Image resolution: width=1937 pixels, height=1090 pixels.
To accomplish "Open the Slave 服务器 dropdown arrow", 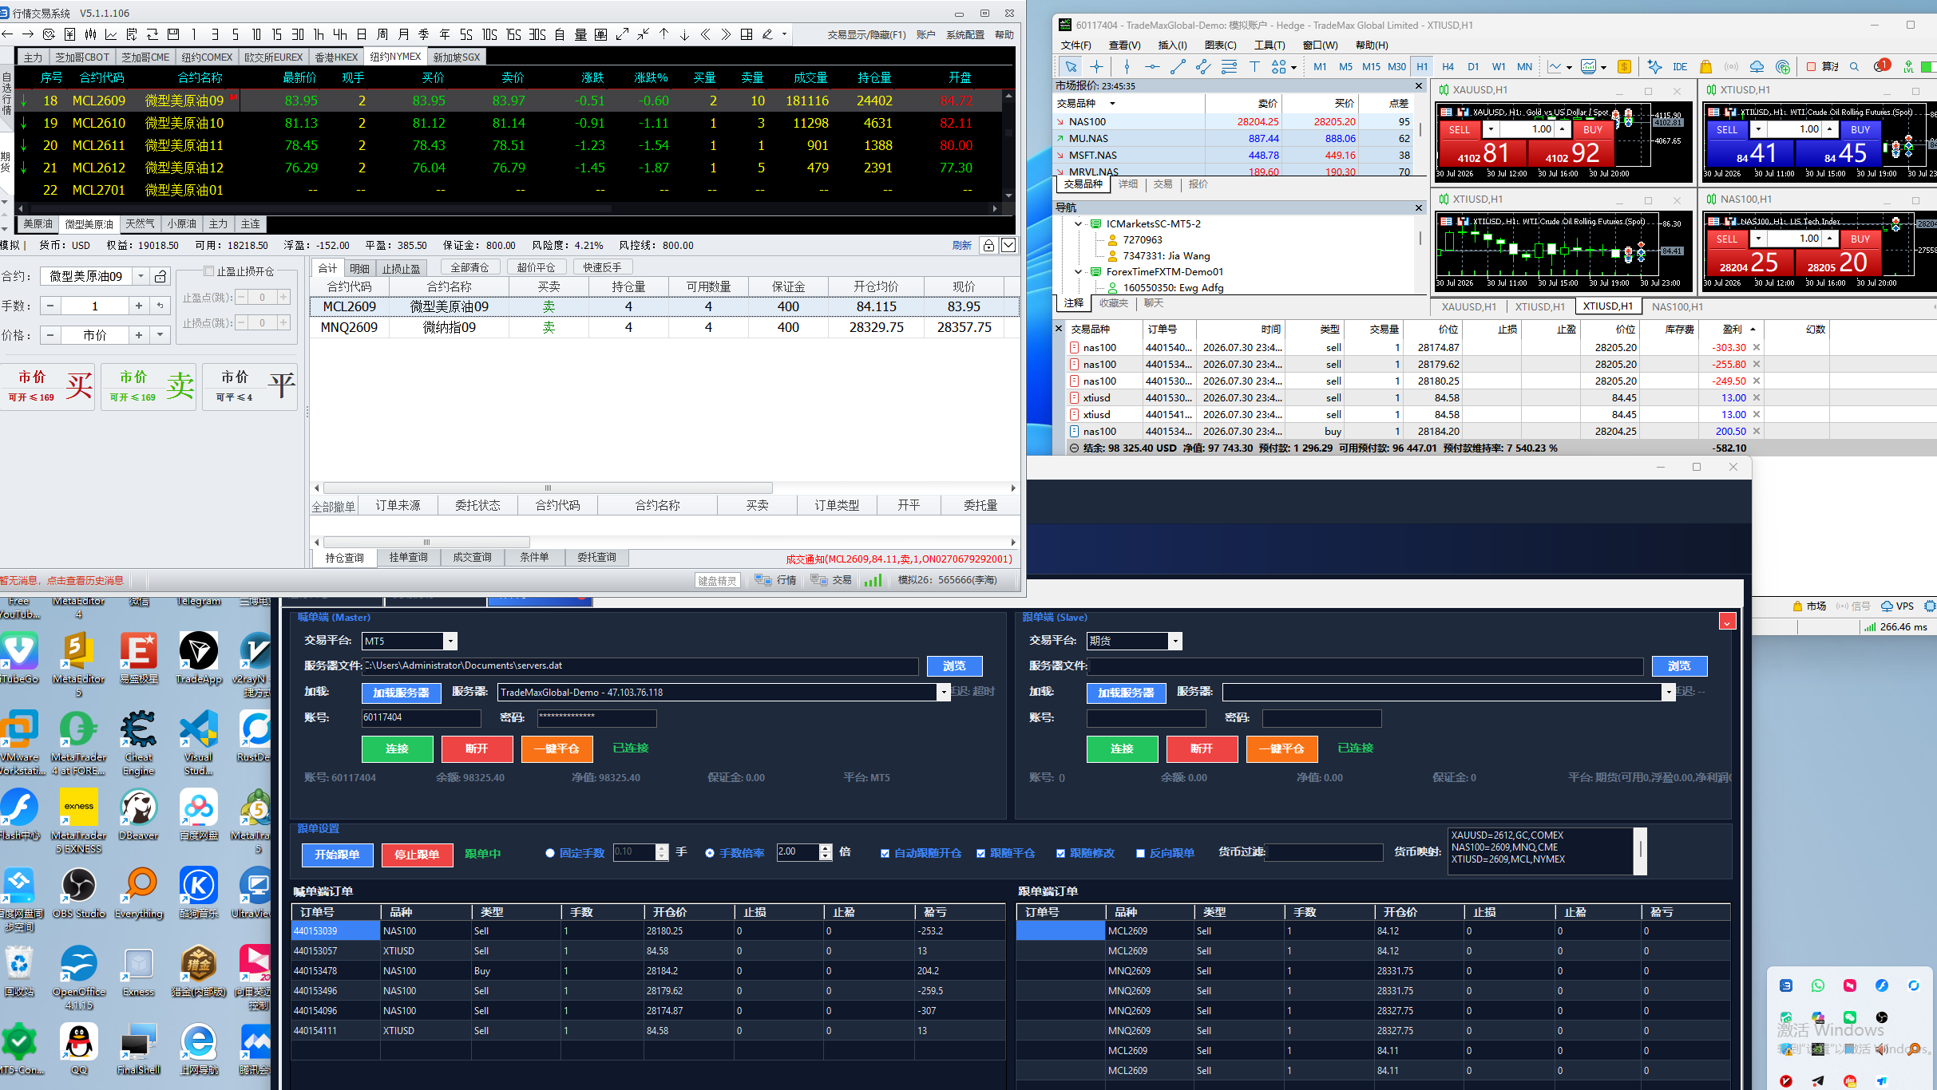I will coord(1668,692).
